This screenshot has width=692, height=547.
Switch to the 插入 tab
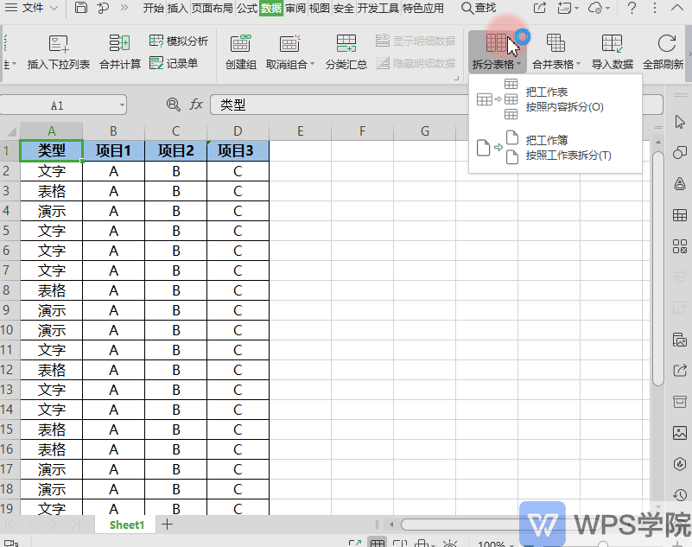[x=177, y=8]
